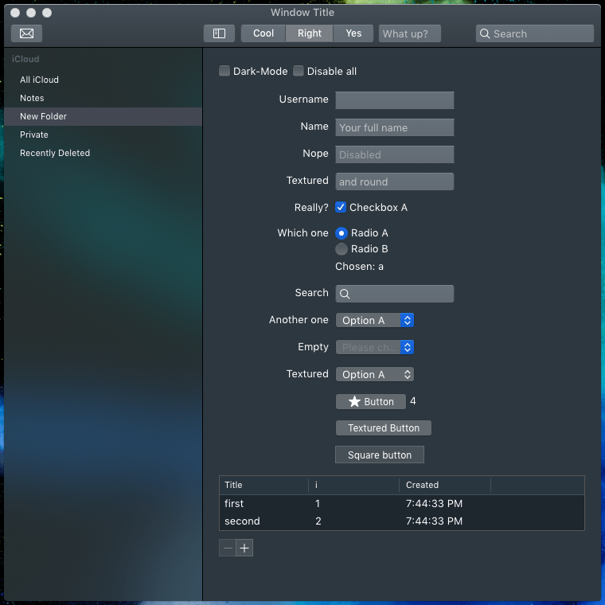Click the 'Your full name' field
Image resolution: width=605 pixels, height=605 pixels.
395,127
